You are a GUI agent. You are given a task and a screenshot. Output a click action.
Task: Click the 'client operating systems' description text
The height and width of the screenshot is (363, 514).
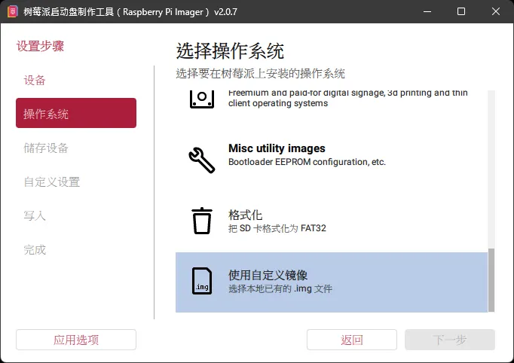point(278,103)
